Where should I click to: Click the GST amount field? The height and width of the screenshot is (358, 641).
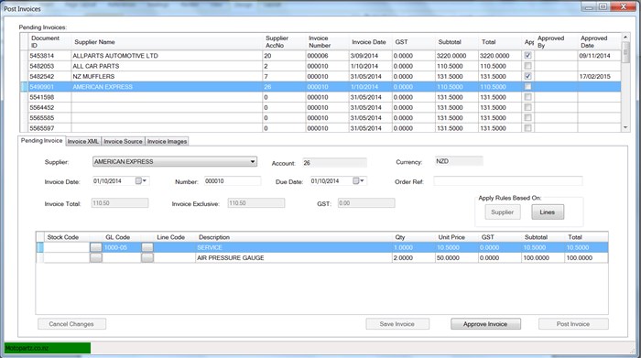(x=366, y=203)
